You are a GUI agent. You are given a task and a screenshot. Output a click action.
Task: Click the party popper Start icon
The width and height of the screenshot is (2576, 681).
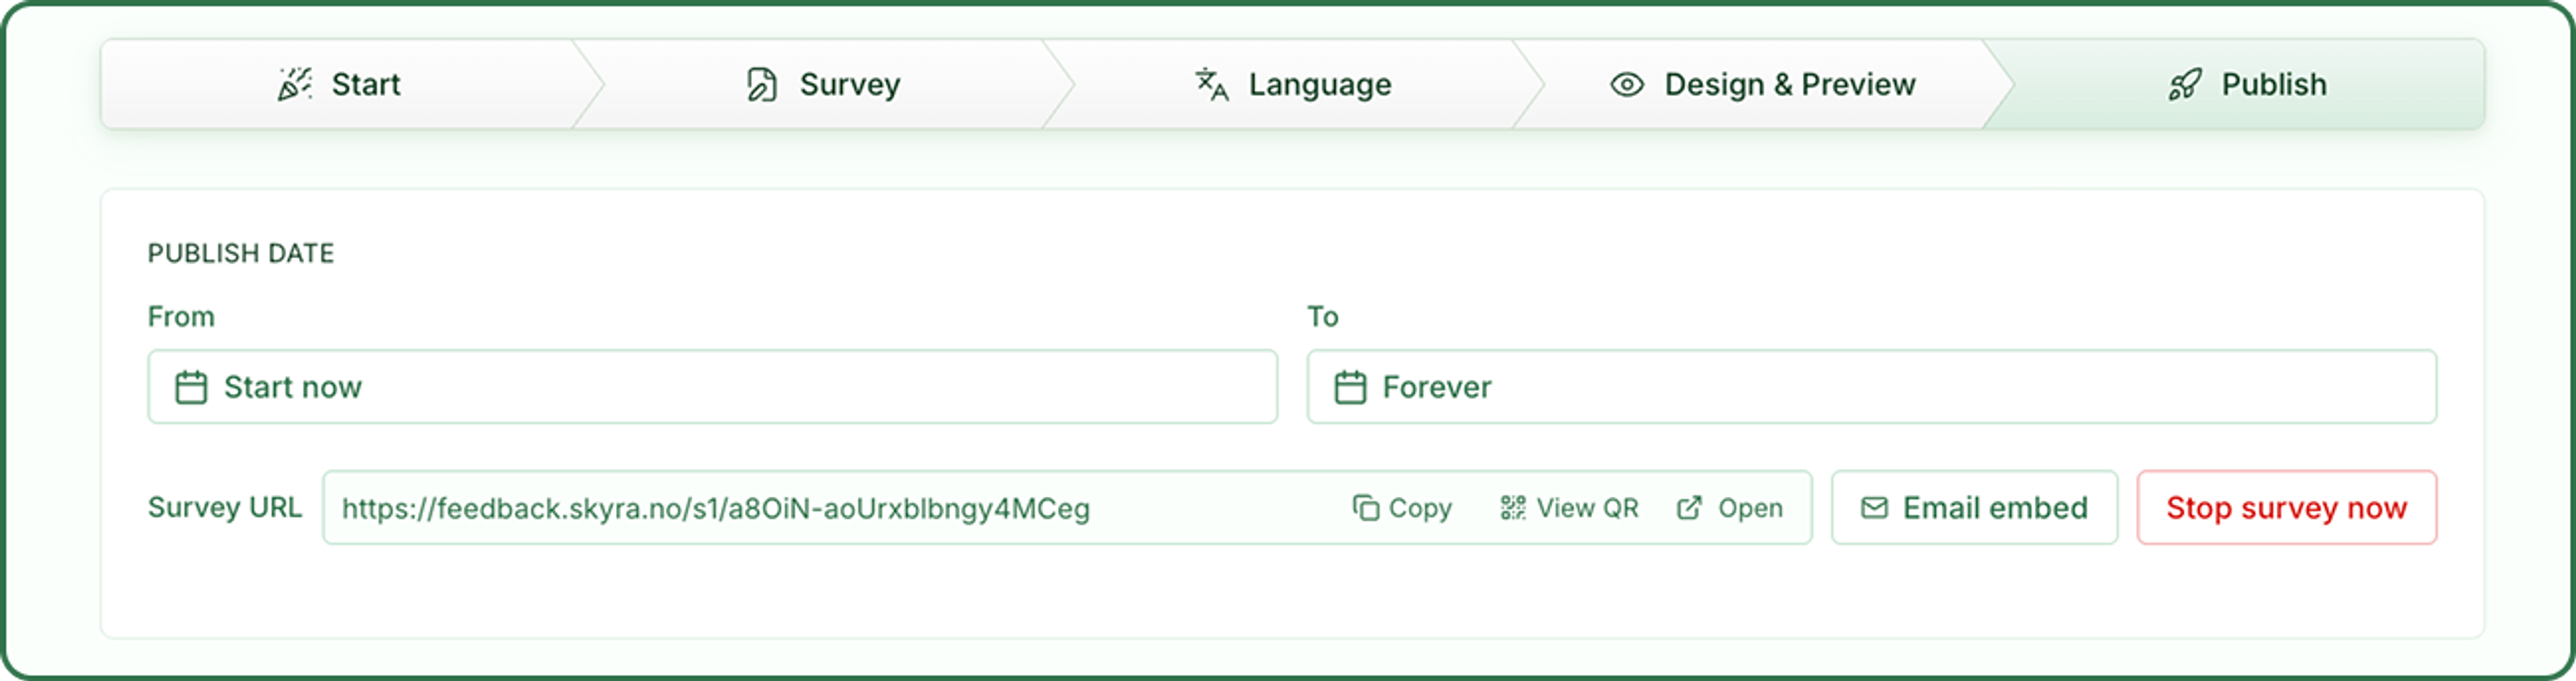coord(294,85)
